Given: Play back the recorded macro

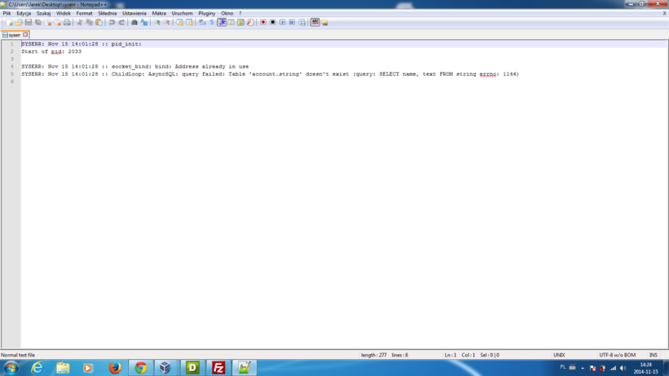Looking at the screenshot, I should (283, 23).
